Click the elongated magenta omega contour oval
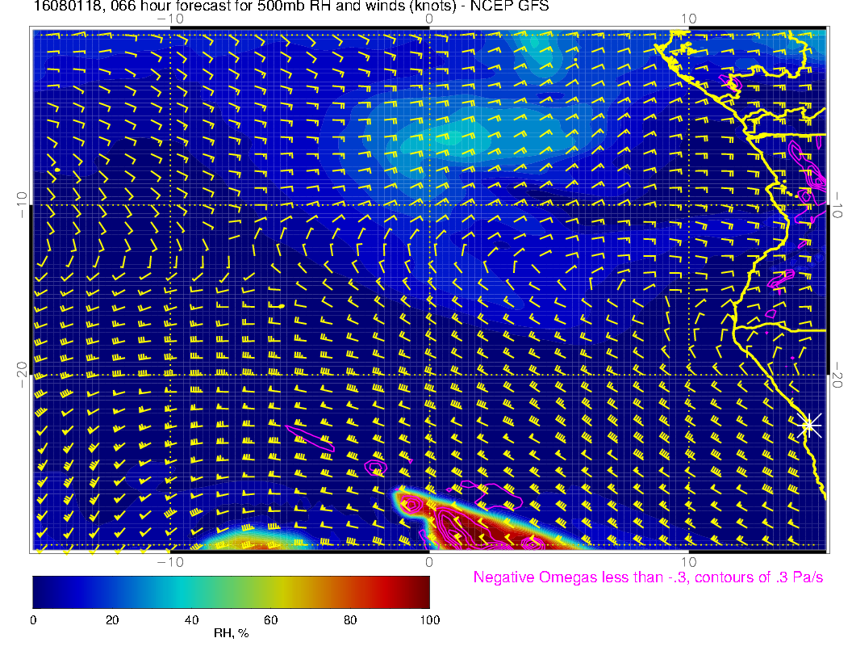852x659 pixels. point(309,436)
